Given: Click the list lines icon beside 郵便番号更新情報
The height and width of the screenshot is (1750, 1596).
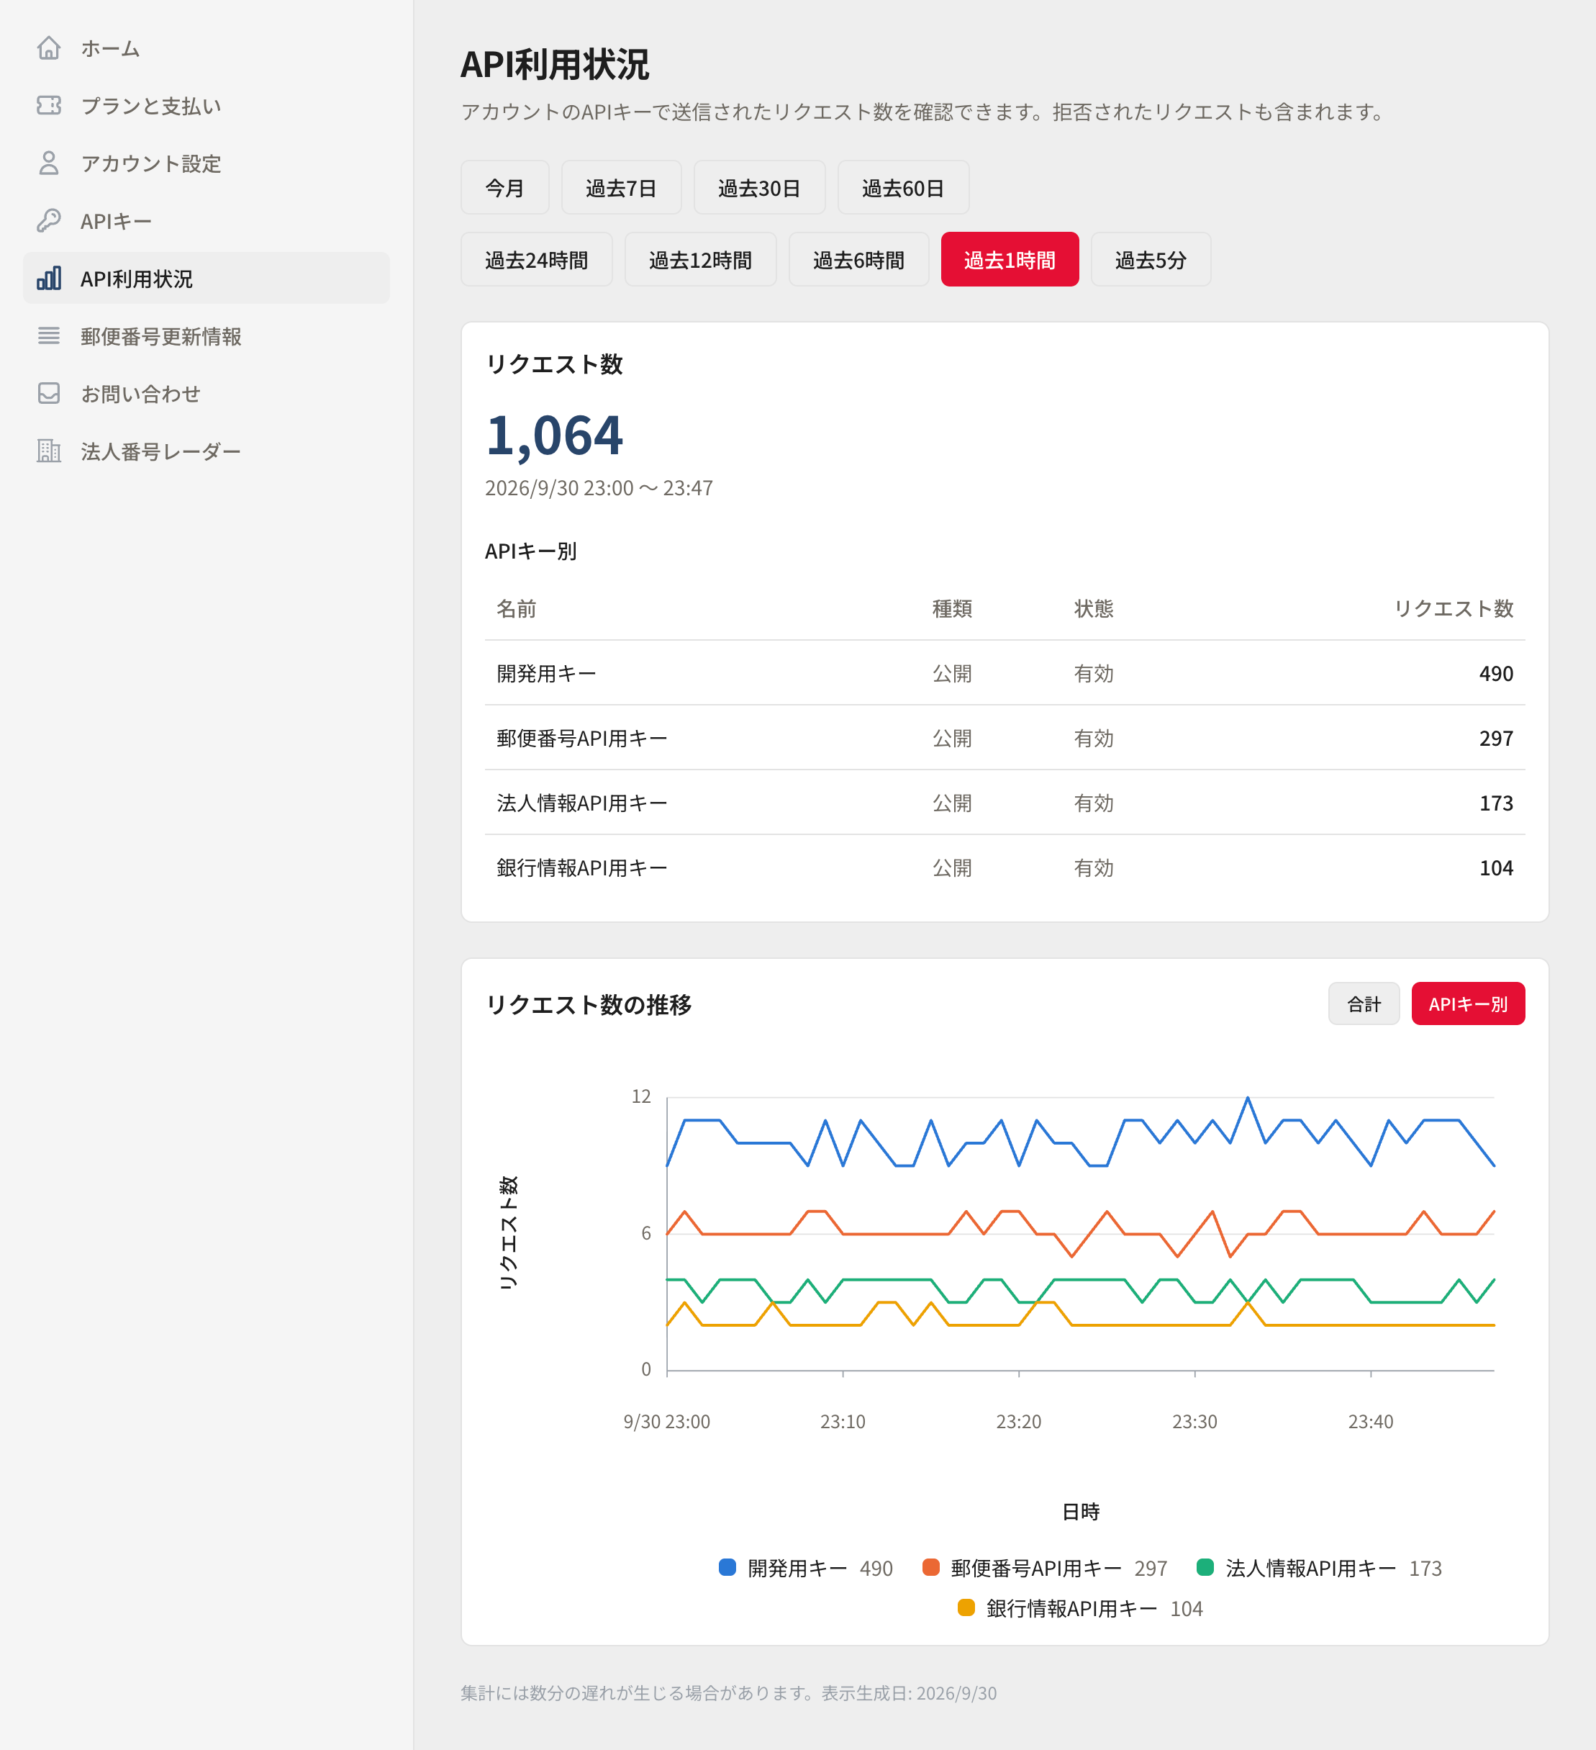Looking at the screenshot, I should [x=49, y=335].
